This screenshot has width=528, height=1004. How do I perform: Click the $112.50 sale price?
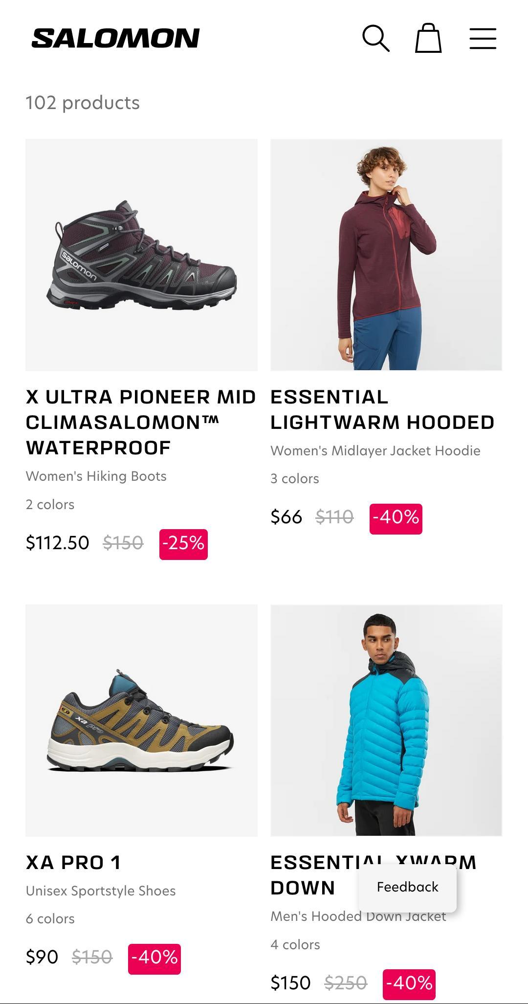click(58, 543)
